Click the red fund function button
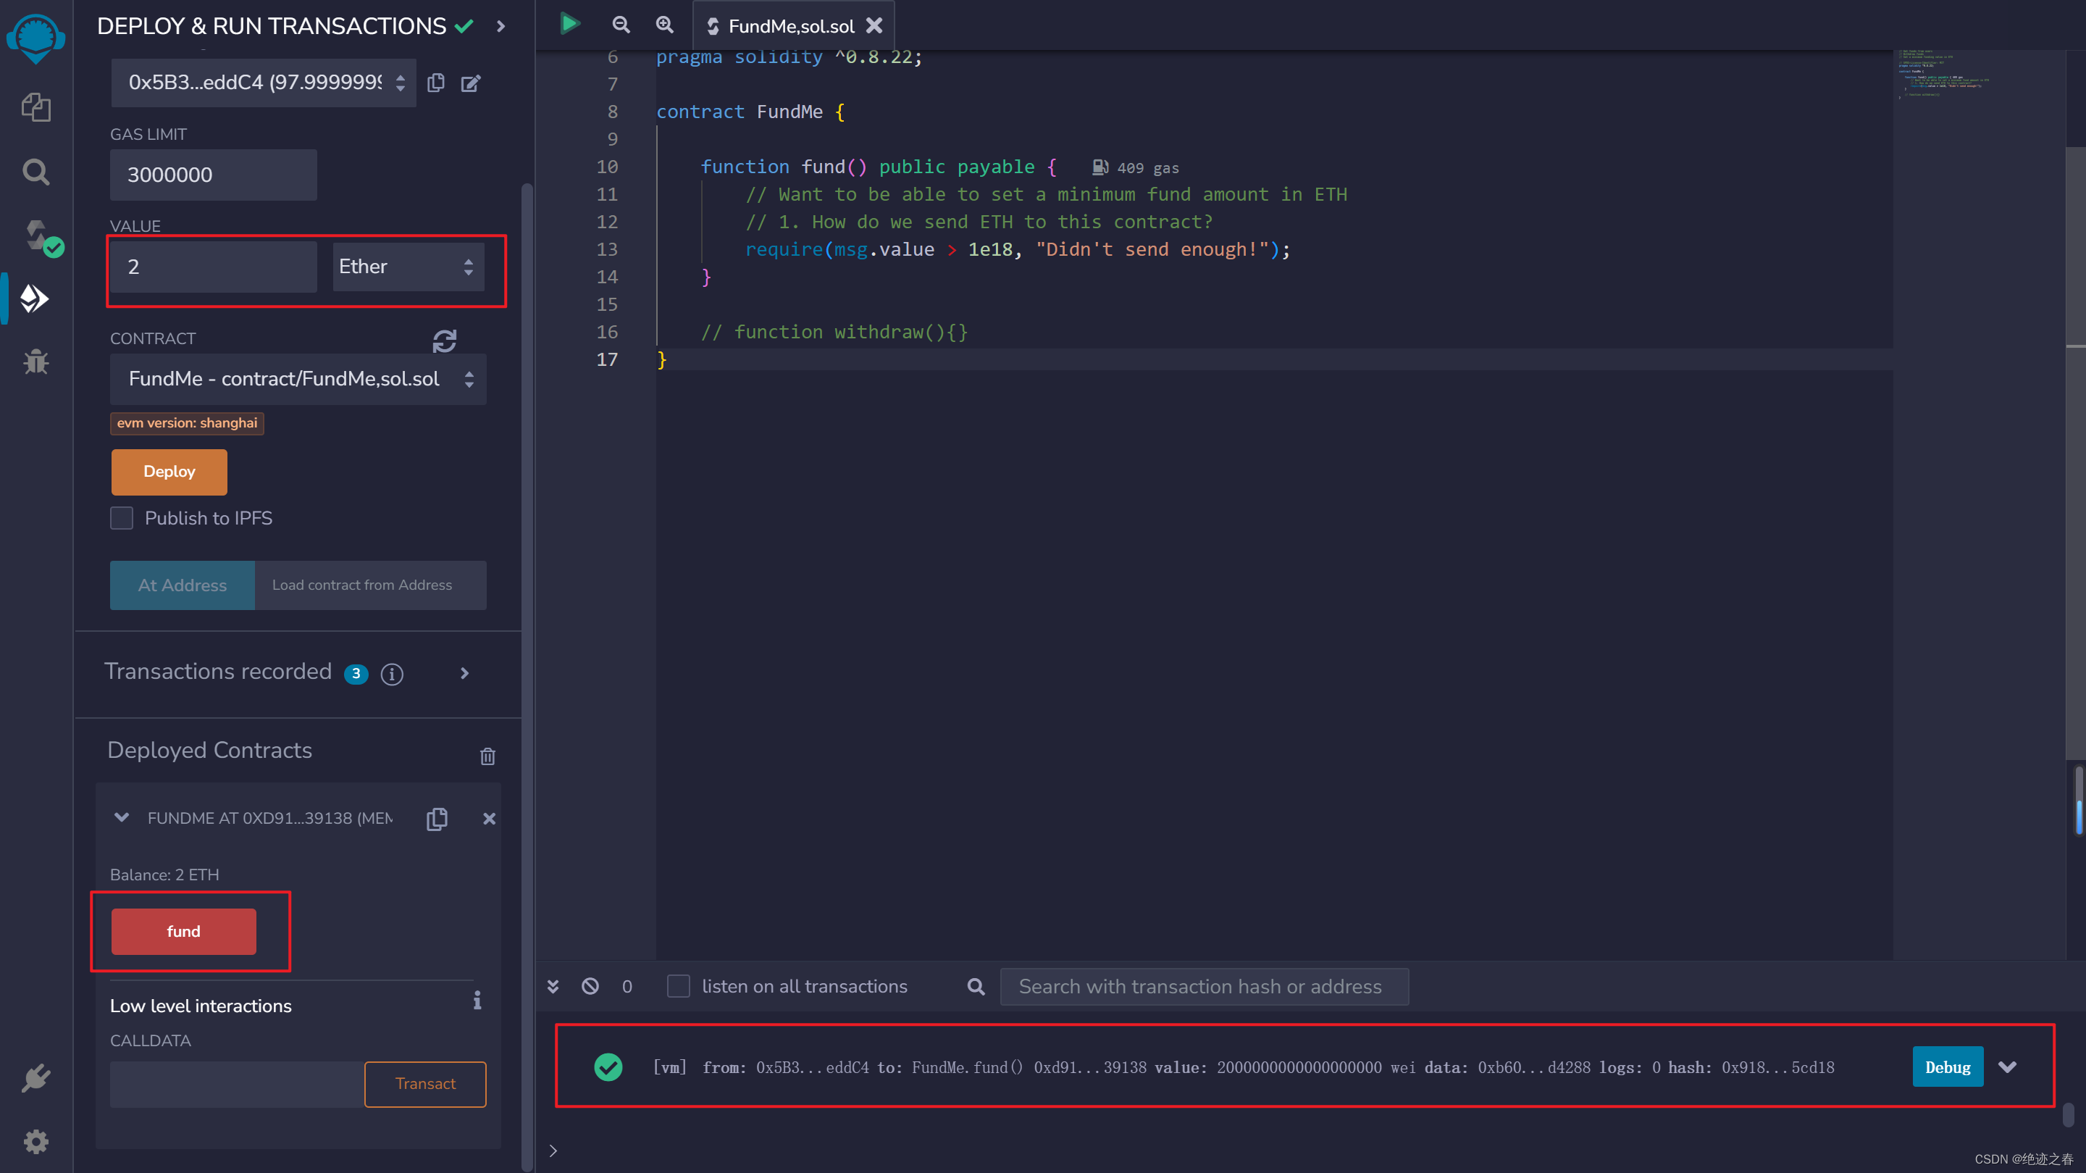The image size is (2086, 1173). 184,932
